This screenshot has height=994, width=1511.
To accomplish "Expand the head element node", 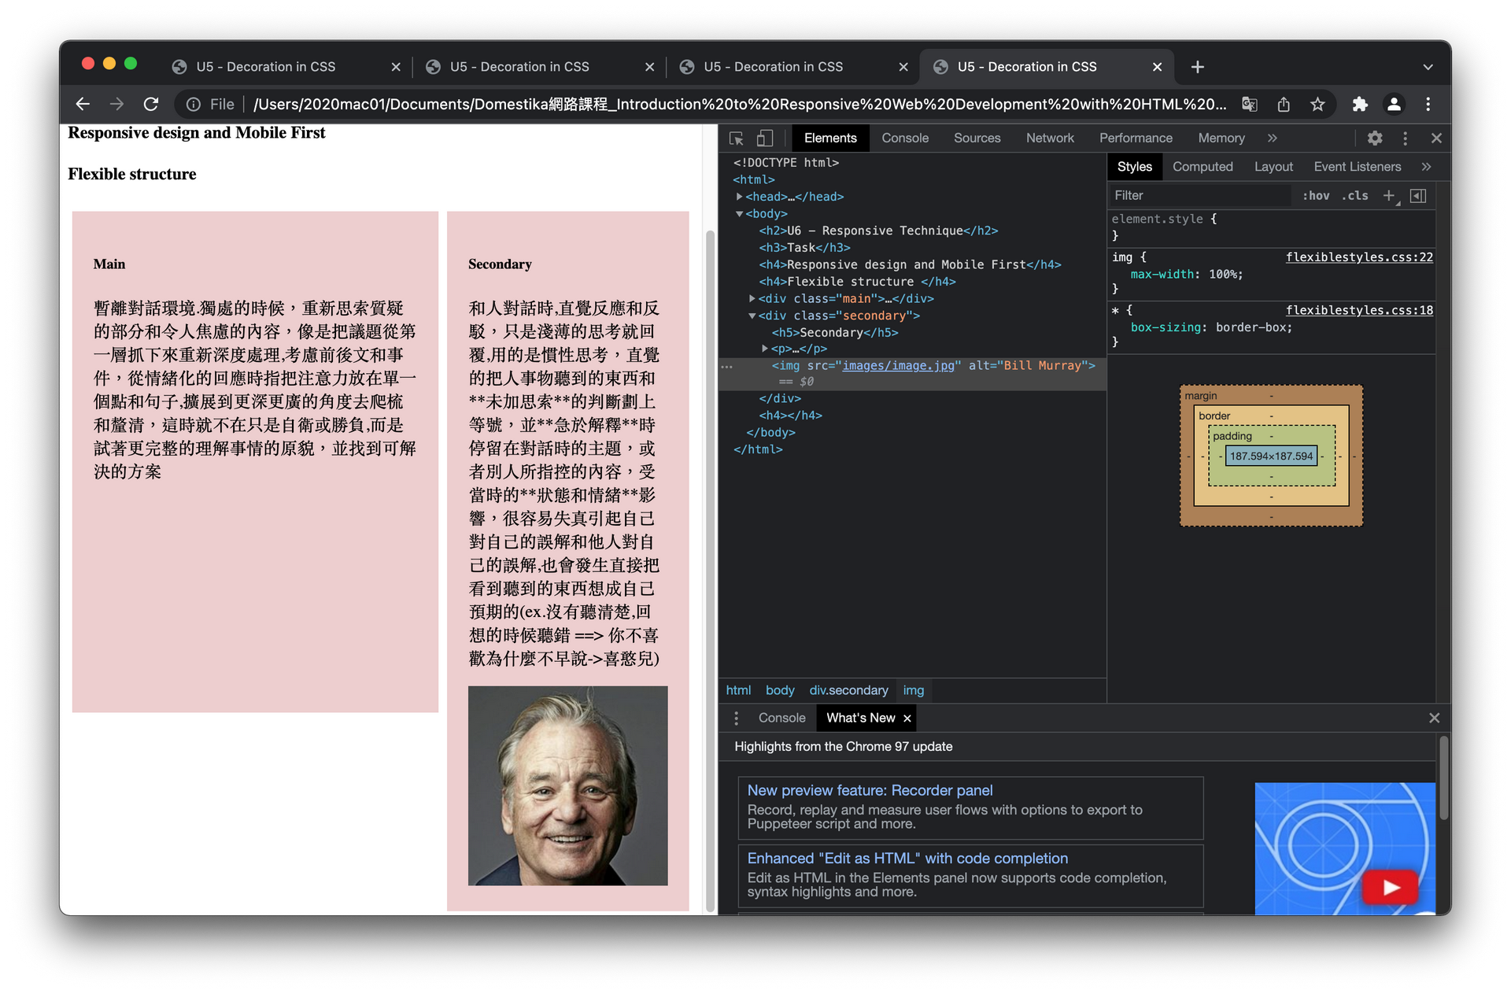I will click(740, 197).
